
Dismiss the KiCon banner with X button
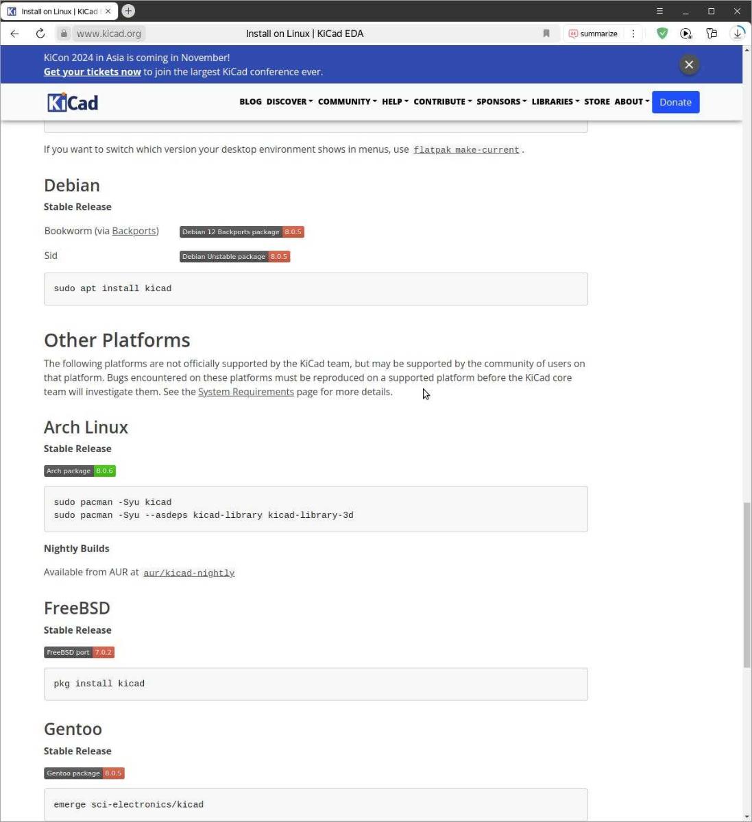[x=689, y=64]
